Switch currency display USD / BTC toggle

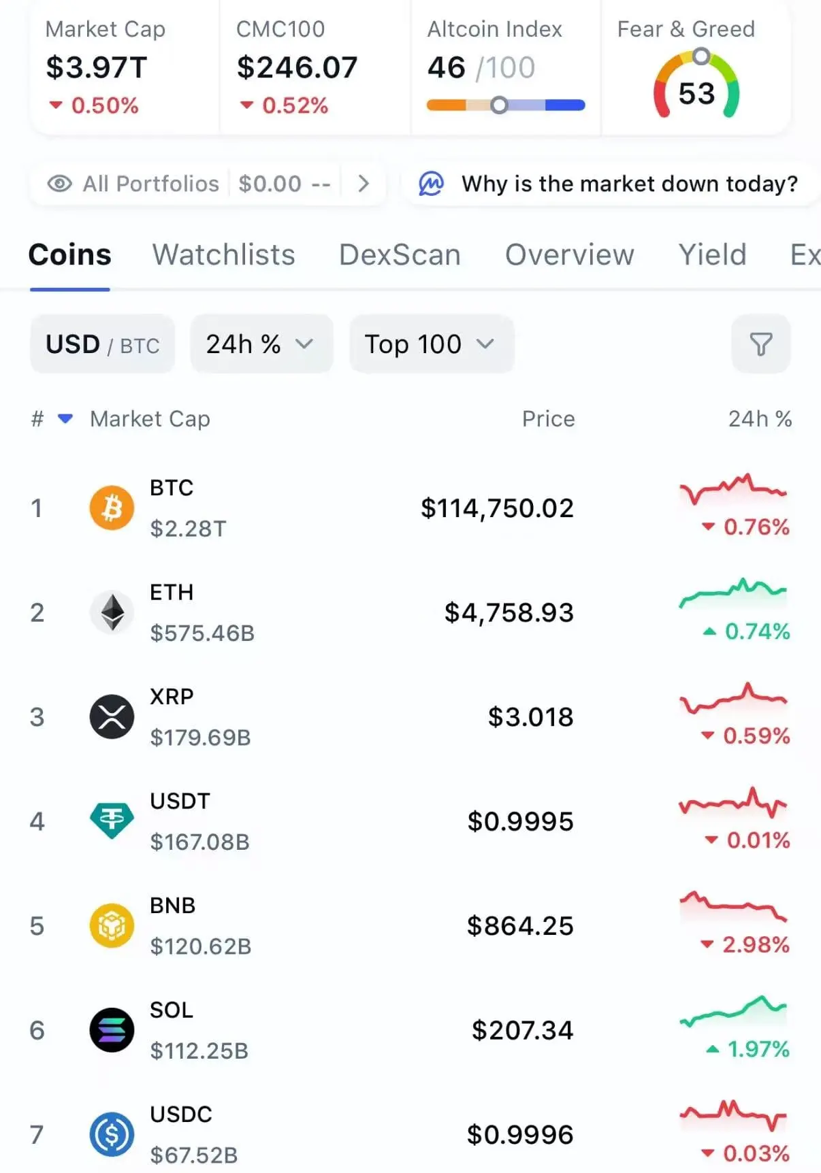[x=102, y=344]
